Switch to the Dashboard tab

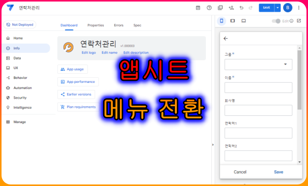(x=69, y=25)
